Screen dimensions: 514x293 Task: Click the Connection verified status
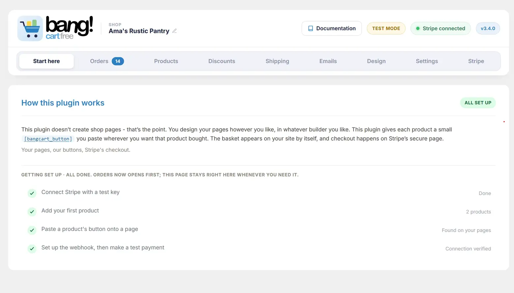(468, 249)
